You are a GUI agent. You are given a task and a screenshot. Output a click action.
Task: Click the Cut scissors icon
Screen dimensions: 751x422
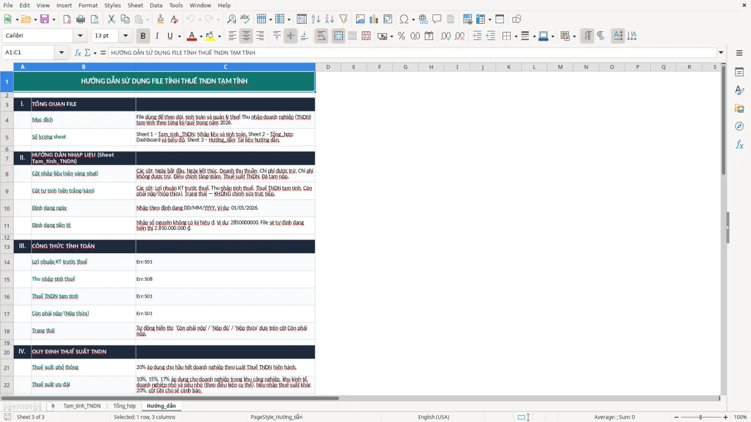click(x=111, y=19)
